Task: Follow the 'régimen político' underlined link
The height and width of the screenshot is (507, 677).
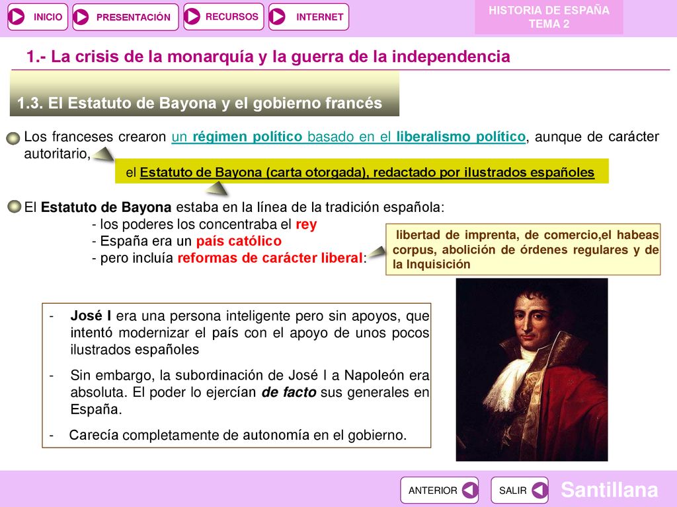Action: 247,137
